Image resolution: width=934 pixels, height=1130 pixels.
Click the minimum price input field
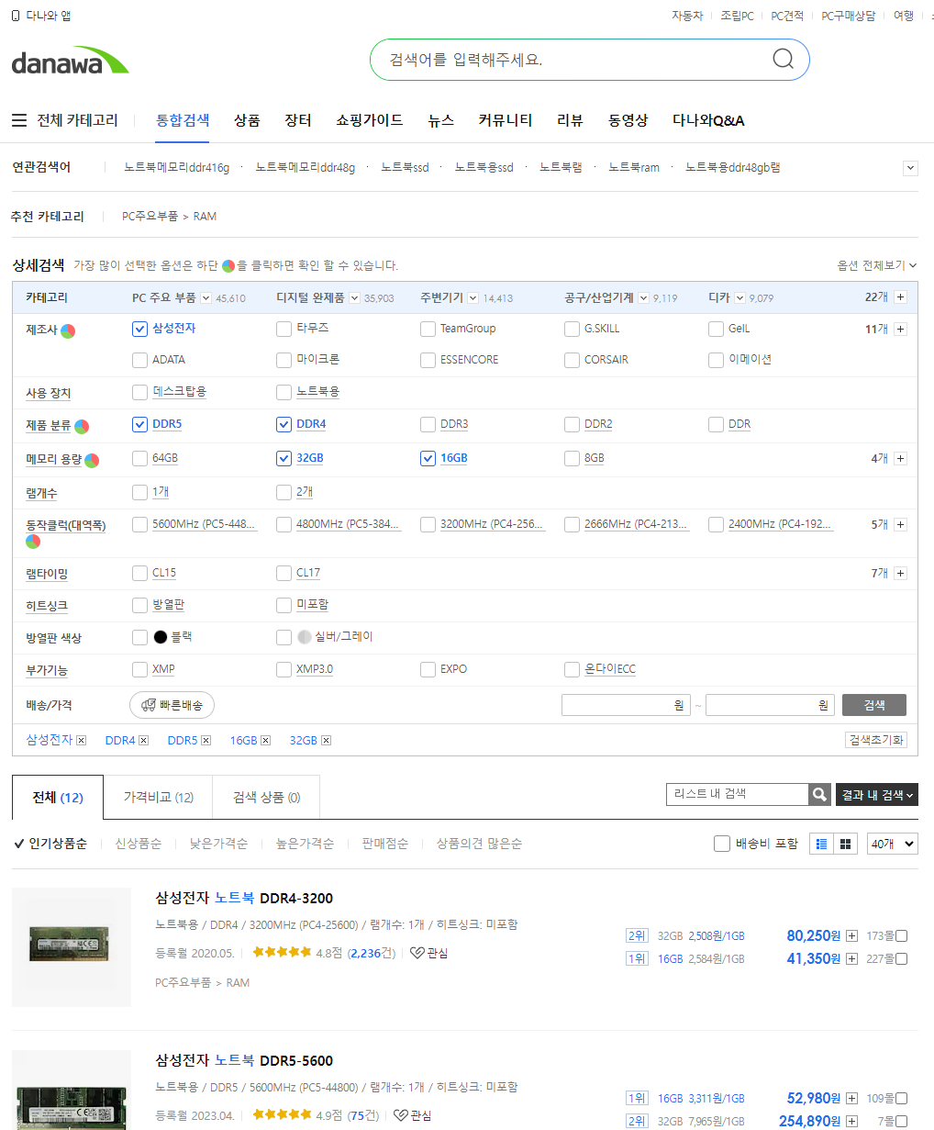624,705
